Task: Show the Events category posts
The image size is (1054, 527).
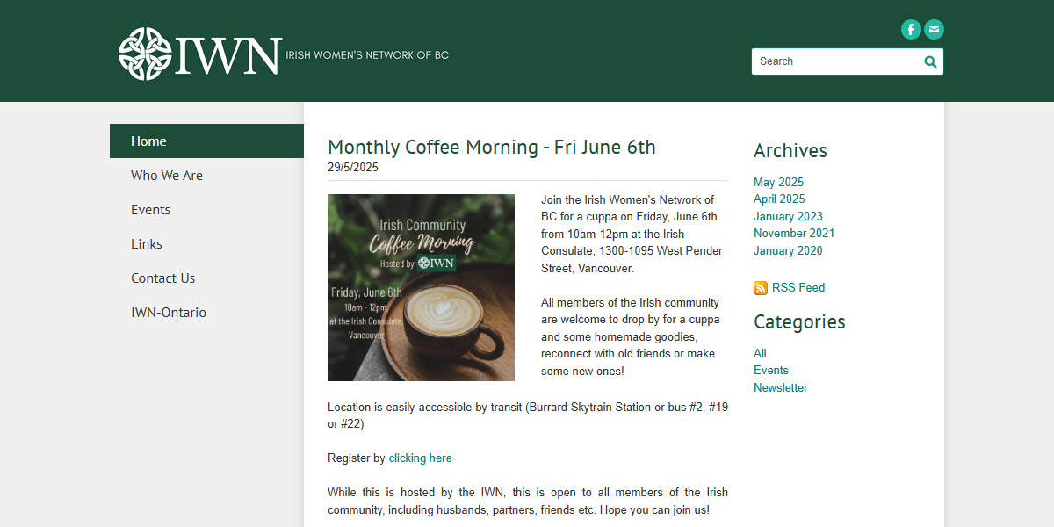Action: [x=770, y=370]
